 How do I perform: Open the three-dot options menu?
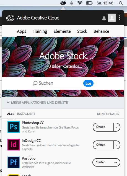pyautogui.click(x=120, y=17)
